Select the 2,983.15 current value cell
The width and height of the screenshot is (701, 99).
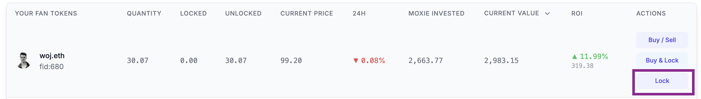tap(501, 60)
